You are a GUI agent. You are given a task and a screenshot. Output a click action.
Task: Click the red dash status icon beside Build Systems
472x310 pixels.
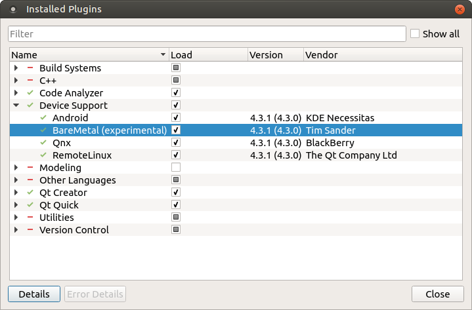(x=30, y=68)
